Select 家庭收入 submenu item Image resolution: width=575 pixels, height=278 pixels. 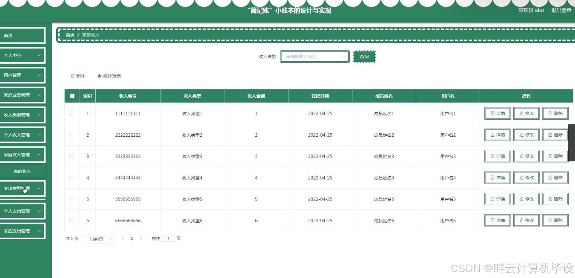click(x=23, y=172)
